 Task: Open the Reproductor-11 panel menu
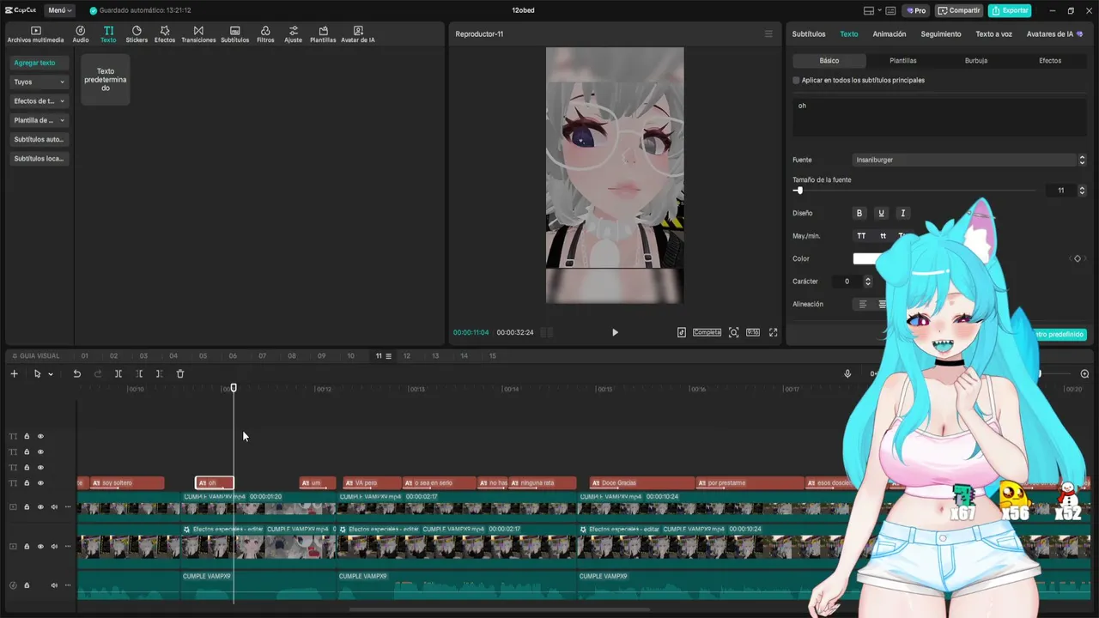[768, 34]
